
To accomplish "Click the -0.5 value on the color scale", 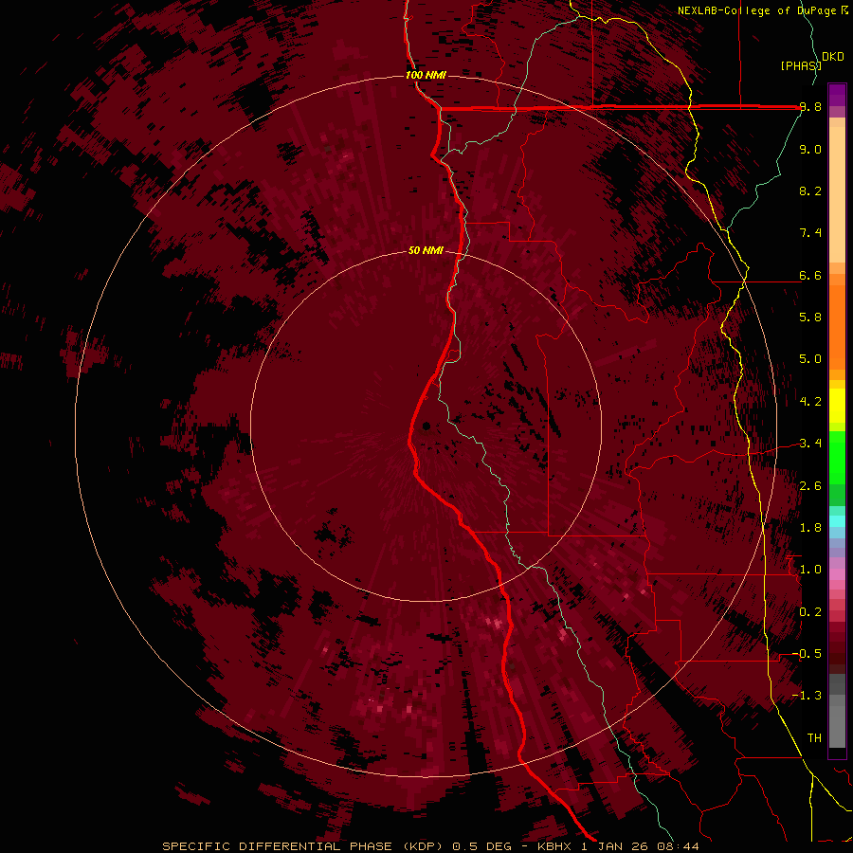I will coord(807,654).
